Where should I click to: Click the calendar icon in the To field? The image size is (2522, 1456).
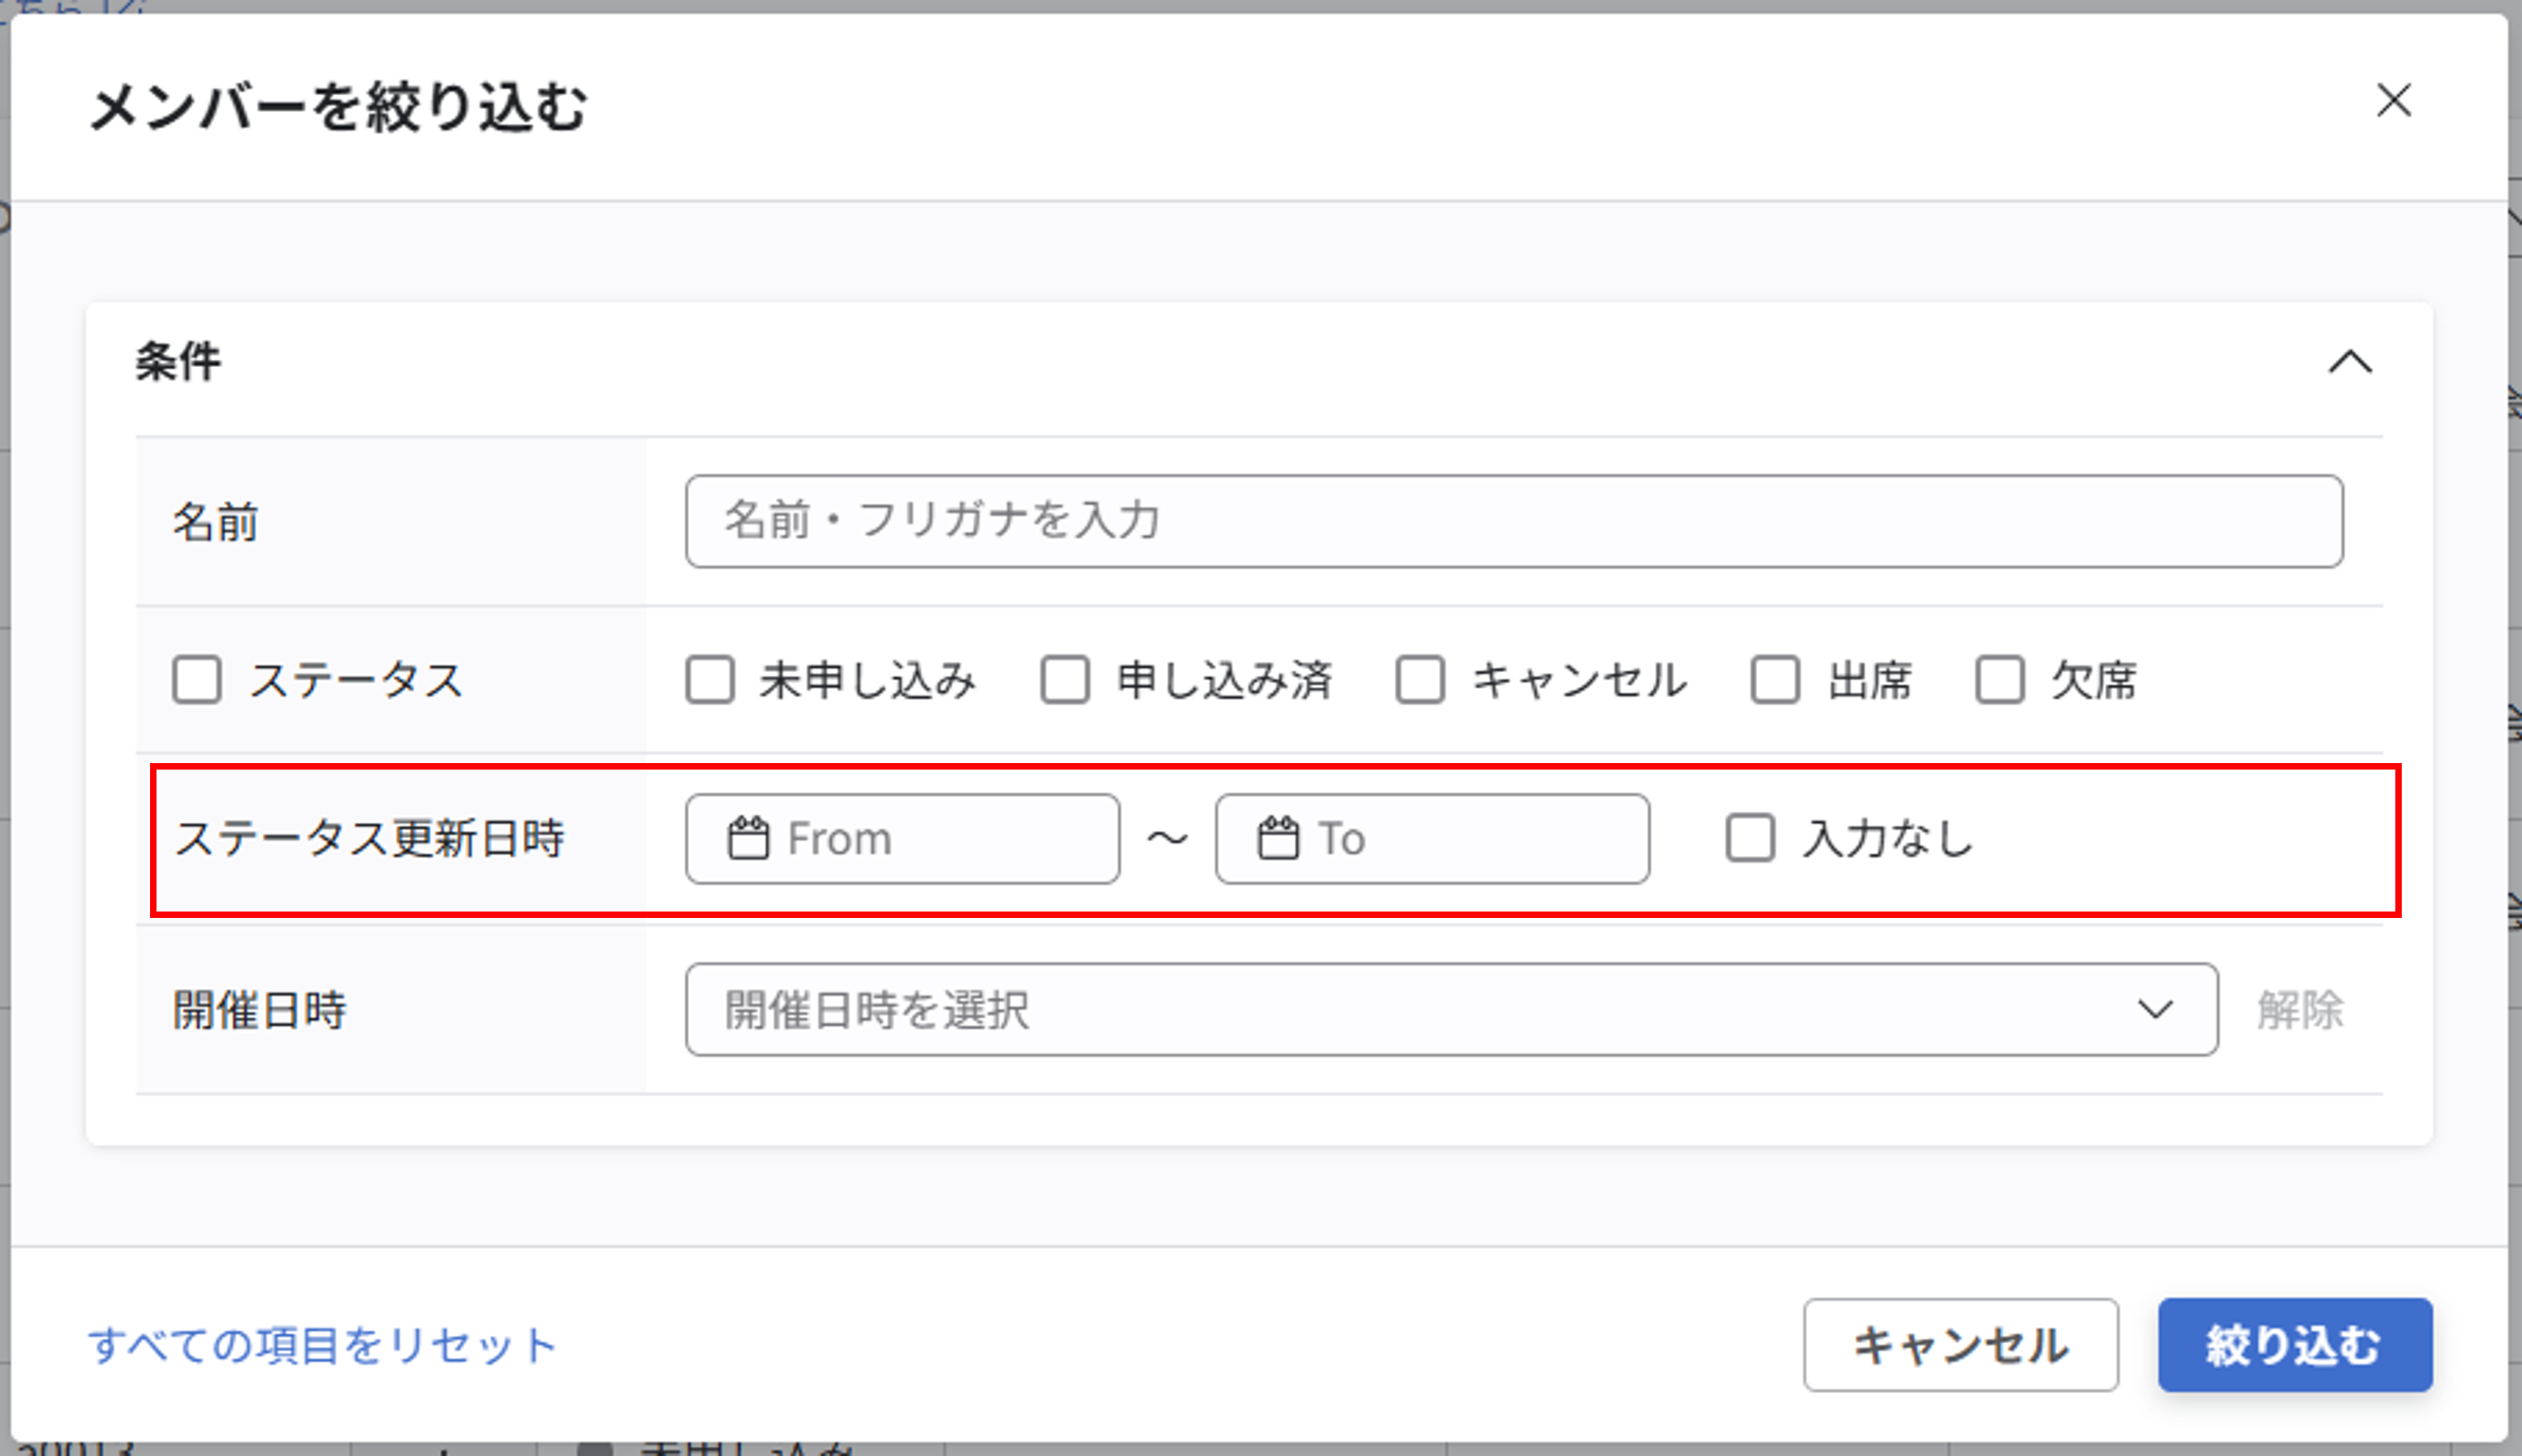coord(1277,838)
